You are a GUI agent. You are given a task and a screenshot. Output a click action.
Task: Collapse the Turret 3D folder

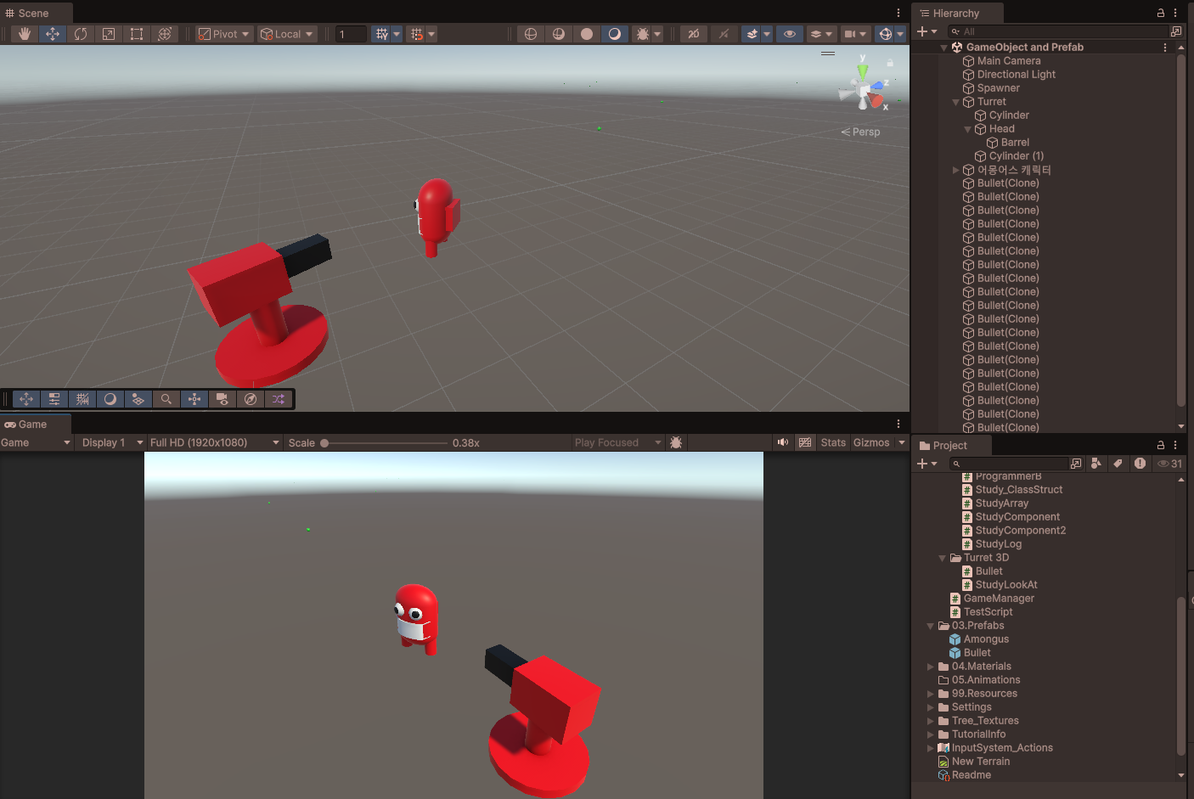point(943,558)
